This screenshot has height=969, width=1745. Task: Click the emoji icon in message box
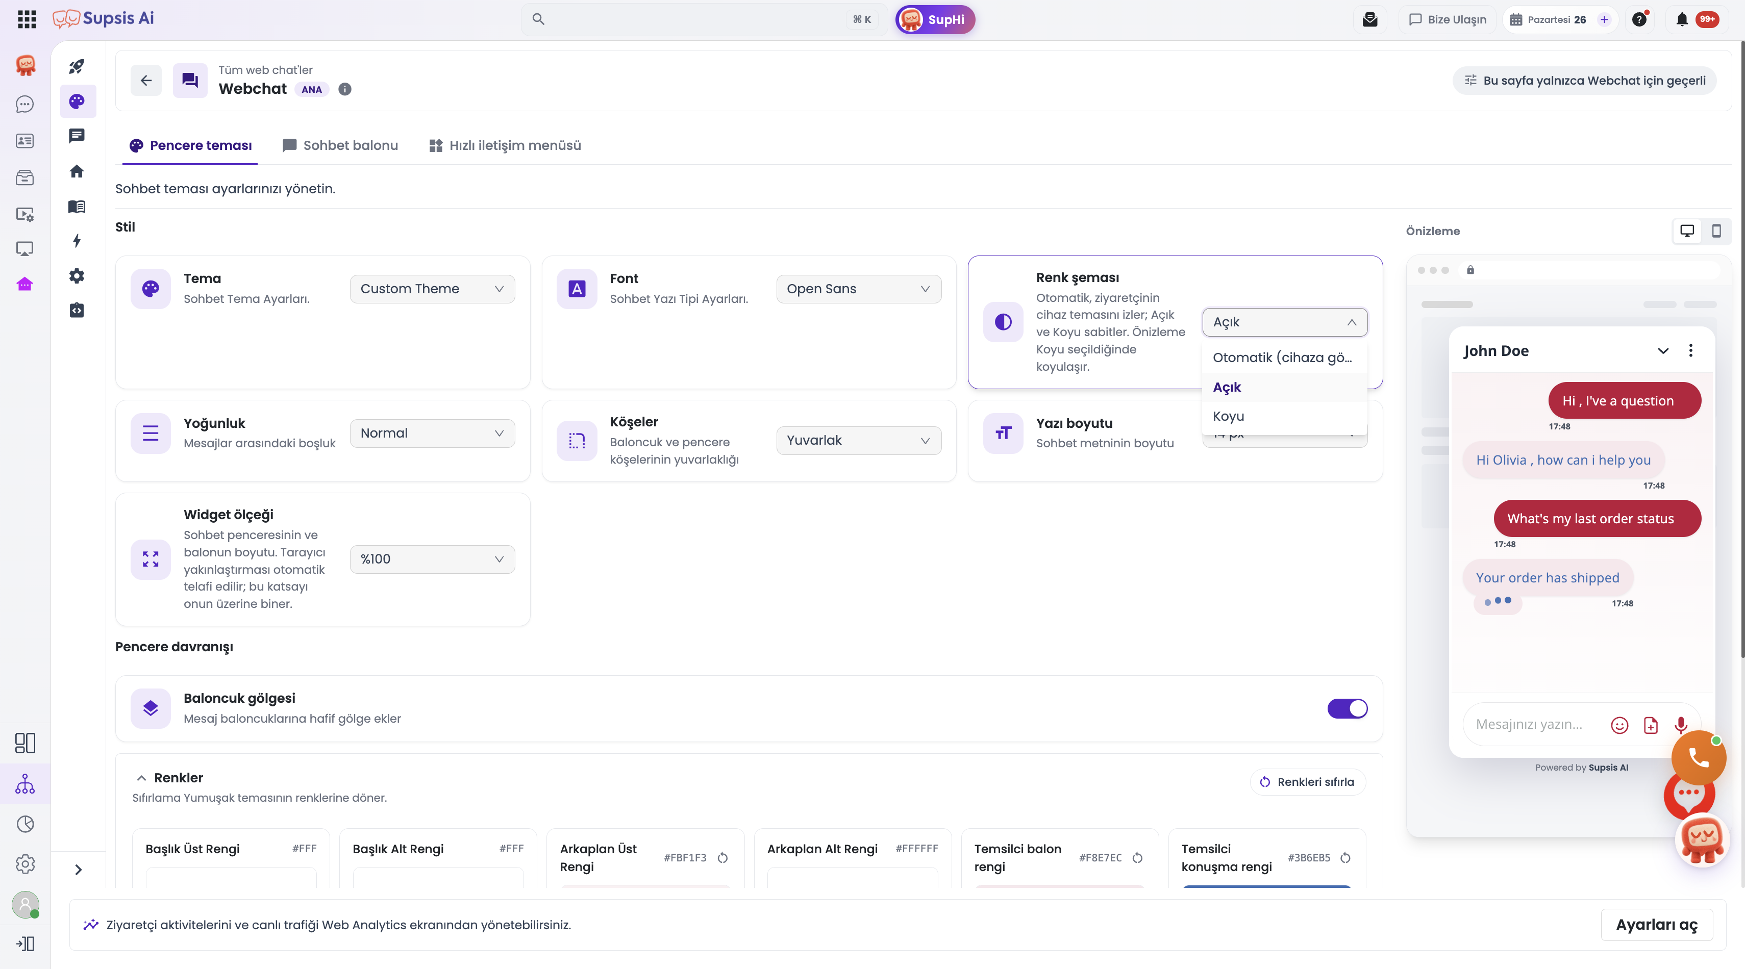tap(1619, 725)
